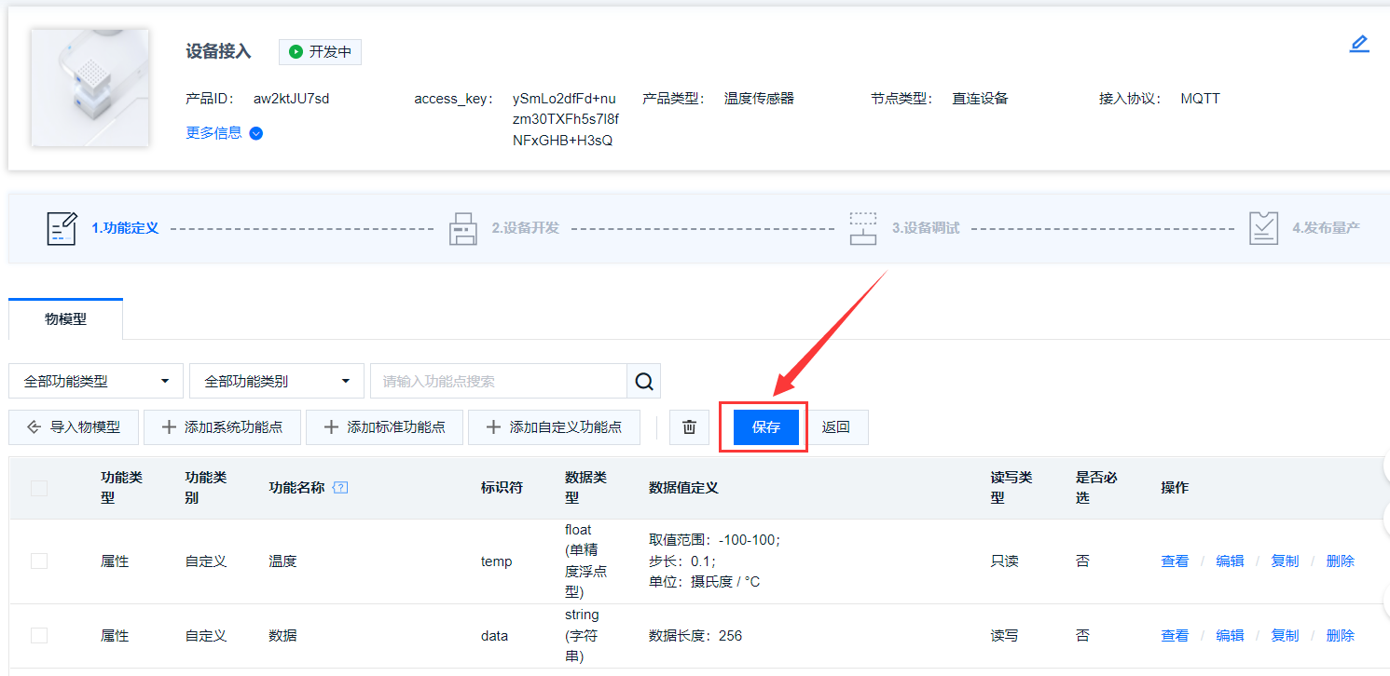Image resolution: width=1390 pixels, height=676 pixels.
Task: Navigate to the 设备调试 step
Action: (863, 226)
